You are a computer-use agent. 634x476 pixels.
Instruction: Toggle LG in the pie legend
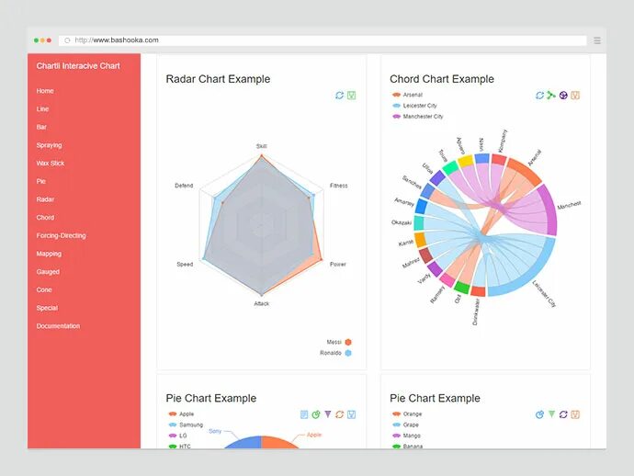pyautogui.click(x=177, y=436)
